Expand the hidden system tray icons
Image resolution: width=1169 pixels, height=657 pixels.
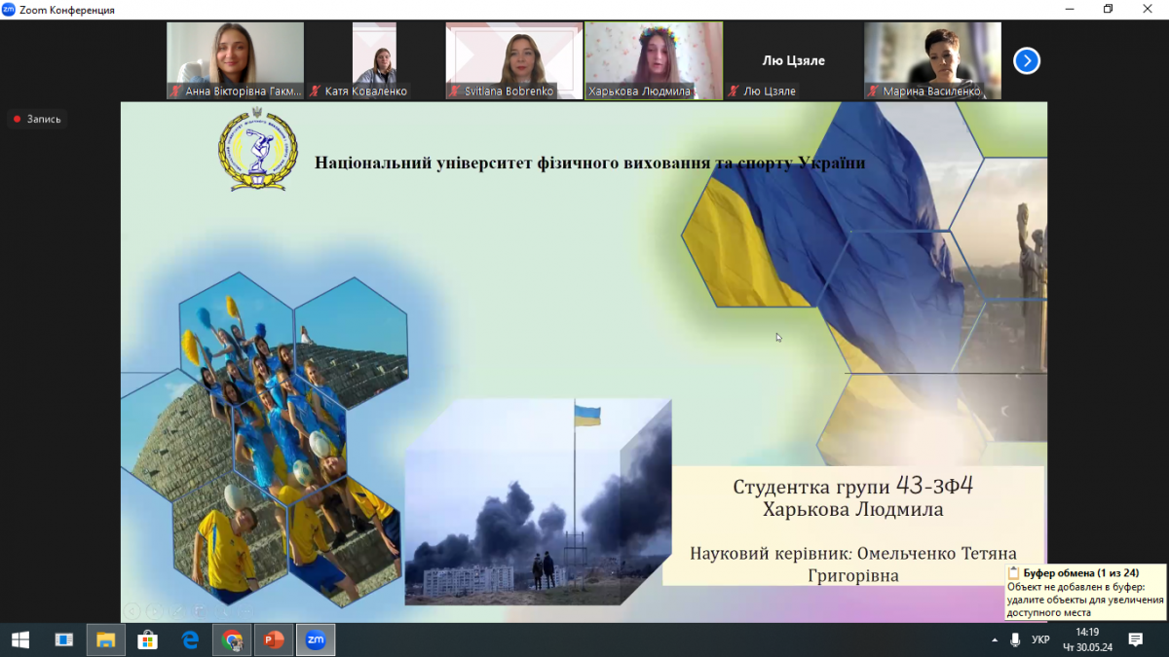pyautogui.click(x=995, y=639)
